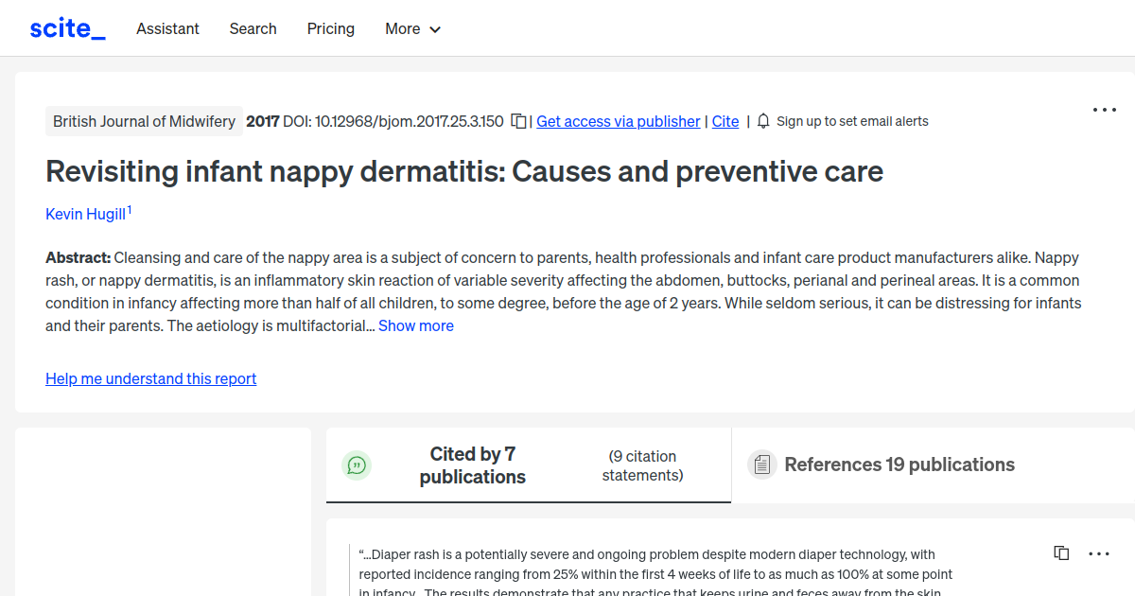Select the Cited by 7 publications tab
Image resolution: width=1135 pixels, height=596 pixels.
coord(473,465)
